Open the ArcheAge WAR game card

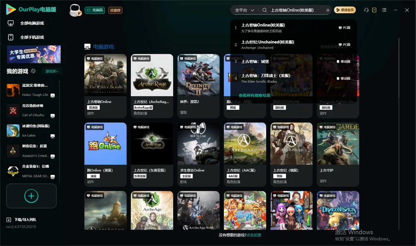198,211
